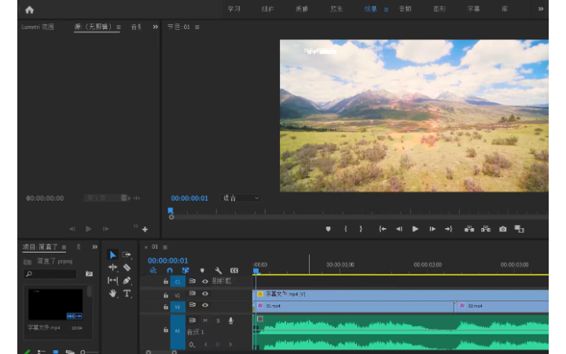Screen dimensions: 566x354
Task: Go to the Home screen
Action: [29, 9]
